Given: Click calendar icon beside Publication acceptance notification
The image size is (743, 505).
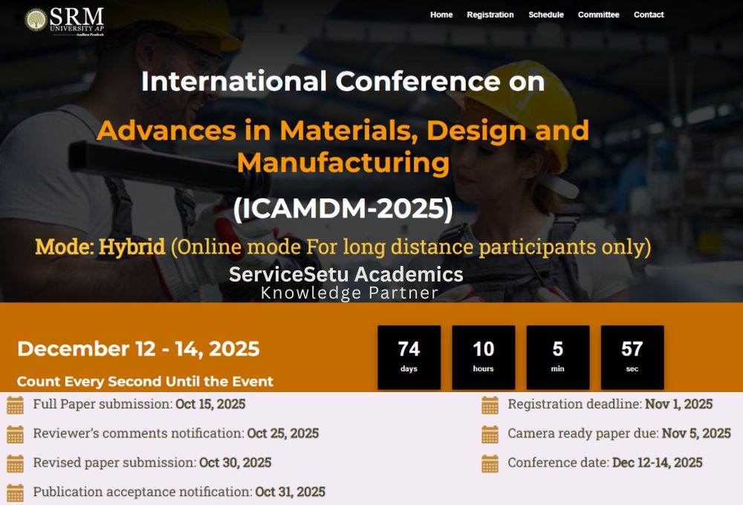Looking at the screenshot, I should 15,492.
